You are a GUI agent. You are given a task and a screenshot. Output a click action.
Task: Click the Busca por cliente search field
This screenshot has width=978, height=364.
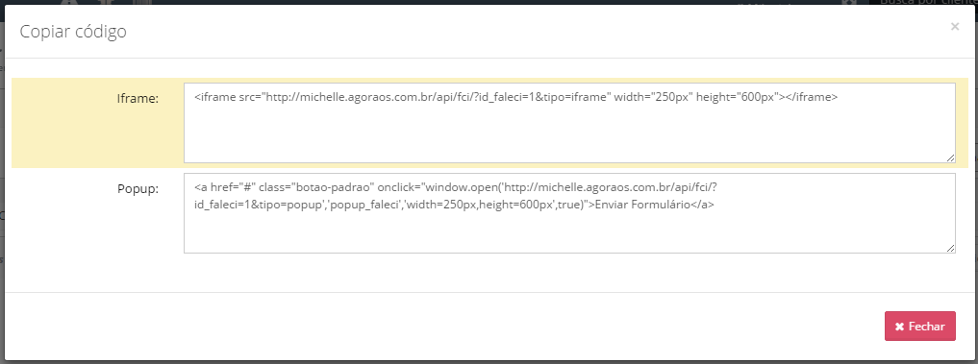(x=927, y=3)
